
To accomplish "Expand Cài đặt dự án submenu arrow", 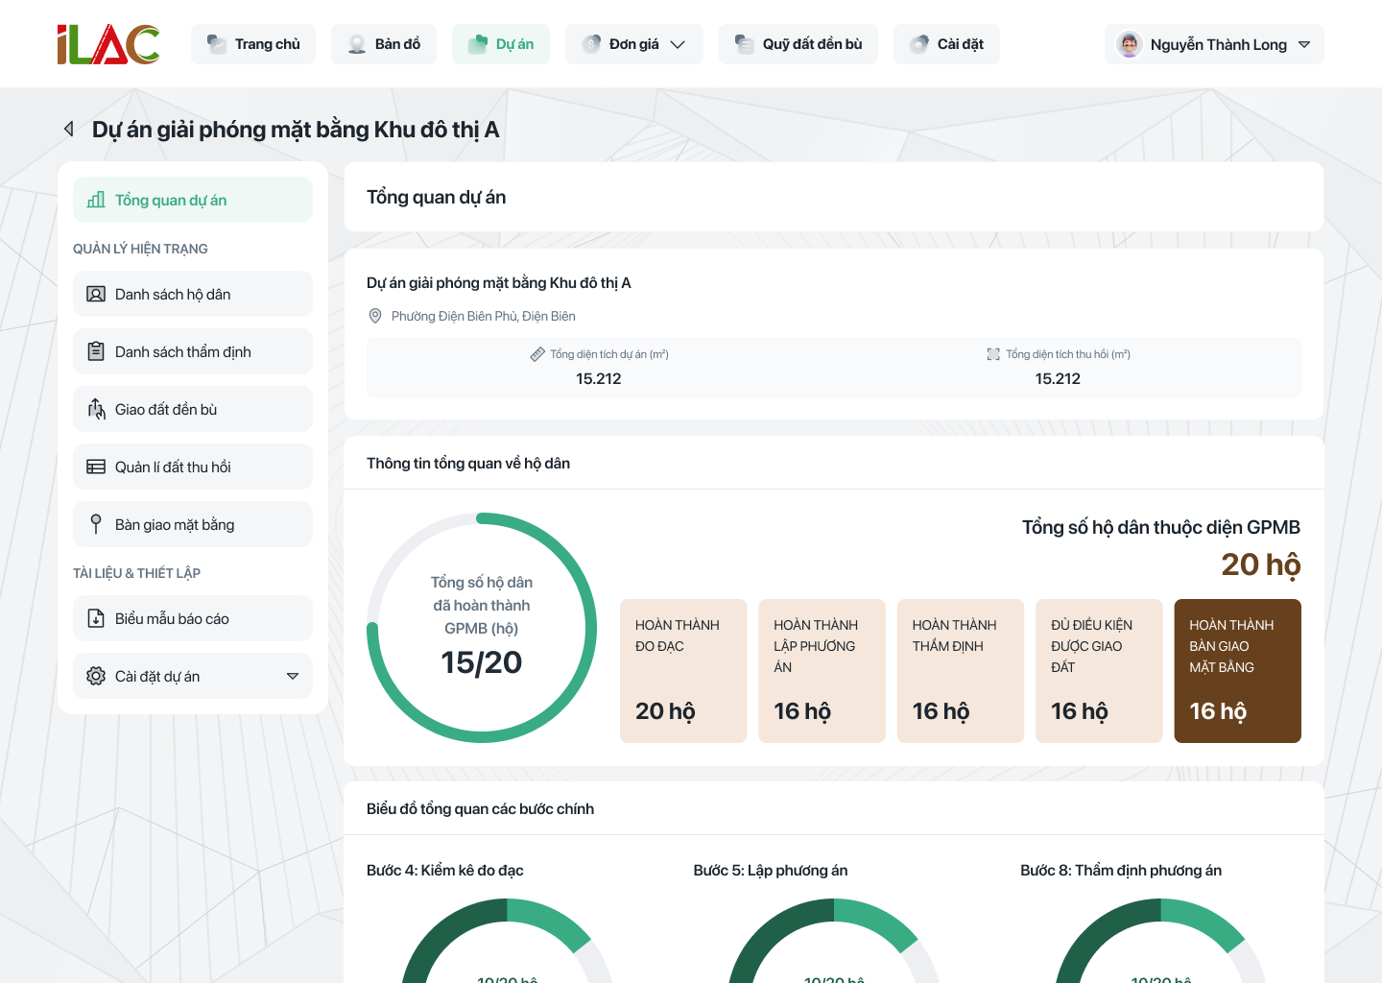I will click(x=293, y=676).
